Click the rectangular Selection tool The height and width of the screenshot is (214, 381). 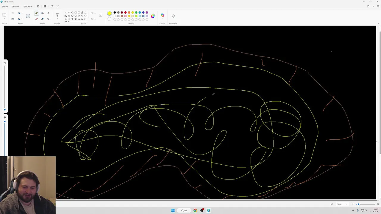4,15
